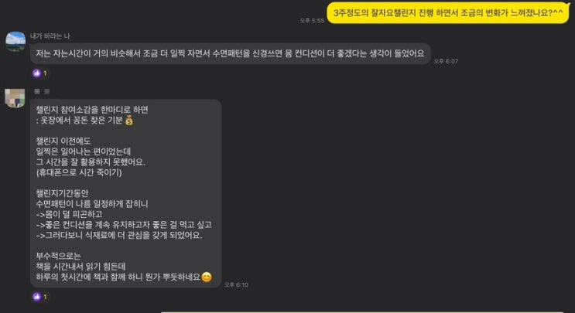The image size is (575, 313).
Task: Click the text line ->몸이 덜 피곤하고
Action: point(70,214)
